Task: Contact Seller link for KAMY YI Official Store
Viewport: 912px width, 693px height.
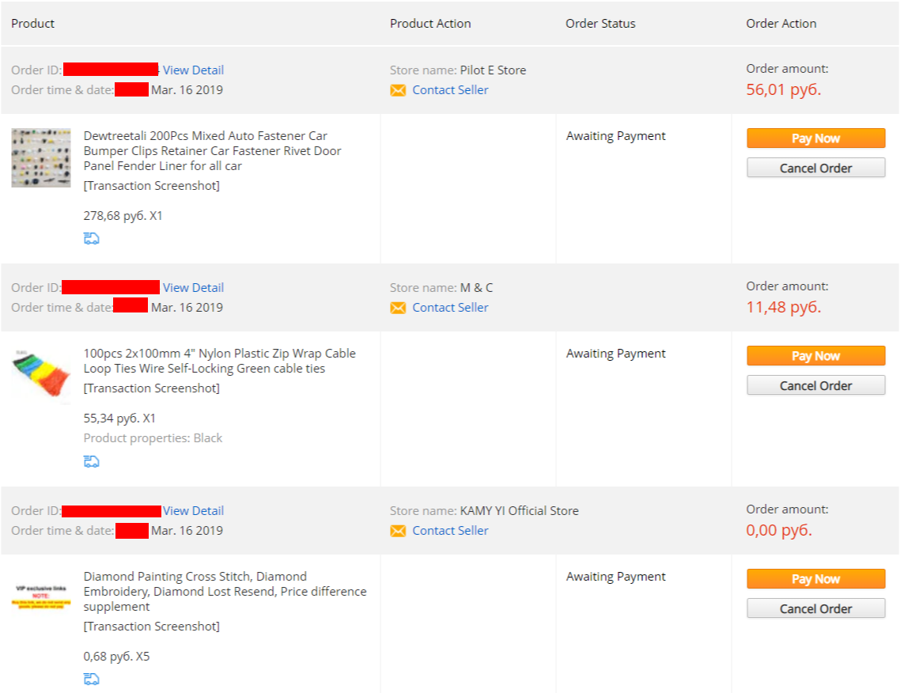Action: [450, 531]
